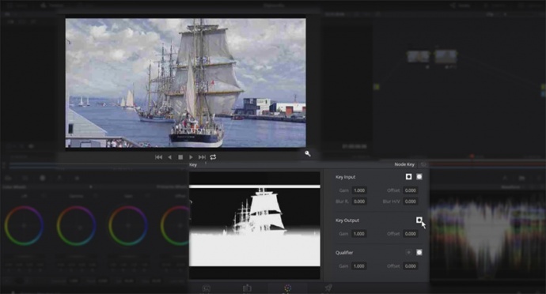Edit Key Input Gain value

click(x=359, y=190)
